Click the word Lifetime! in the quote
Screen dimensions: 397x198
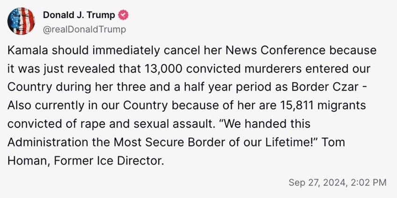pos(291,143)
